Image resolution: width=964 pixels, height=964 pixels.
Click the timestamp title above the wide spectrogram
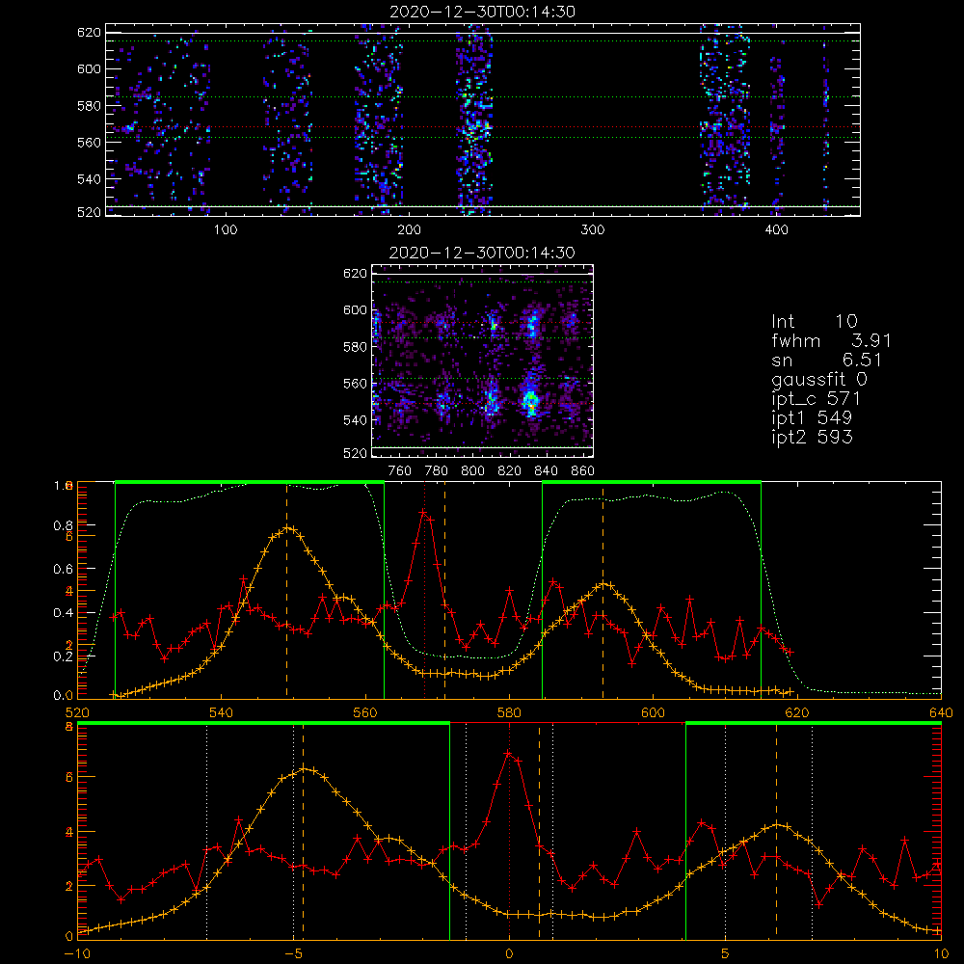(483, 12)
